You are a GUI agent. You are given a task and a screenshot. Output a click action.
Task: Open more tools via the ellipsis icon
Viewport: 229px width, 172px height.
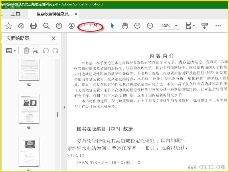218,26
